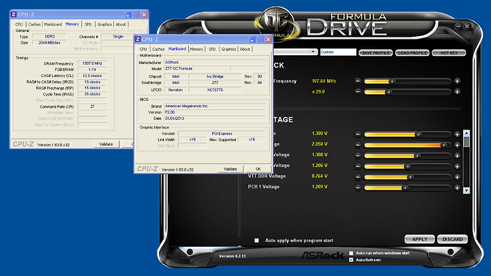The height and width of the screenshot is (276, 491).
Task: Click the Size 2048 MBytes value
Action: tap(50, 42)
